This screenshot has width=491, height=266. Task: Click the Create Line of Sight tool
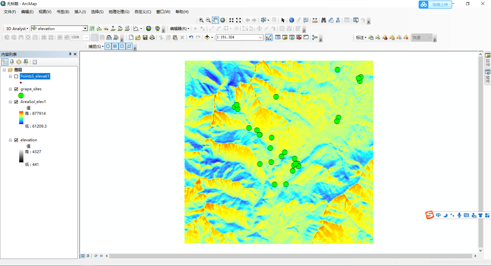pos(106,29)
